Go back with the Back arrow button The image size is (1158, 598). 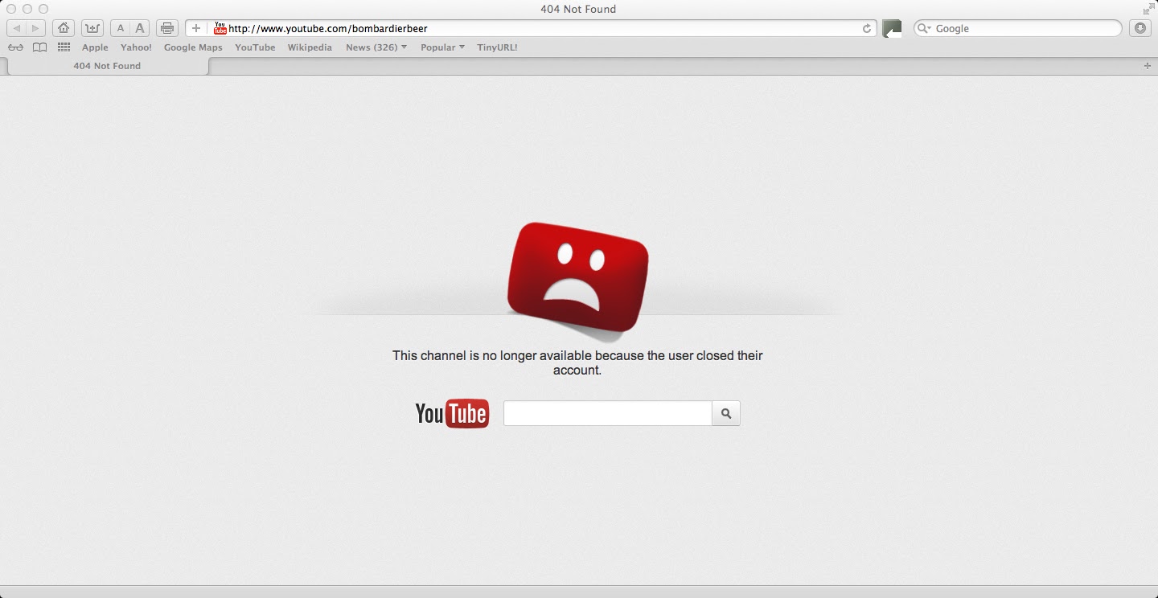pyautogui.click(x=17, y=28)
